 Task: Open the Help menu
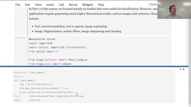pos(101,5)
